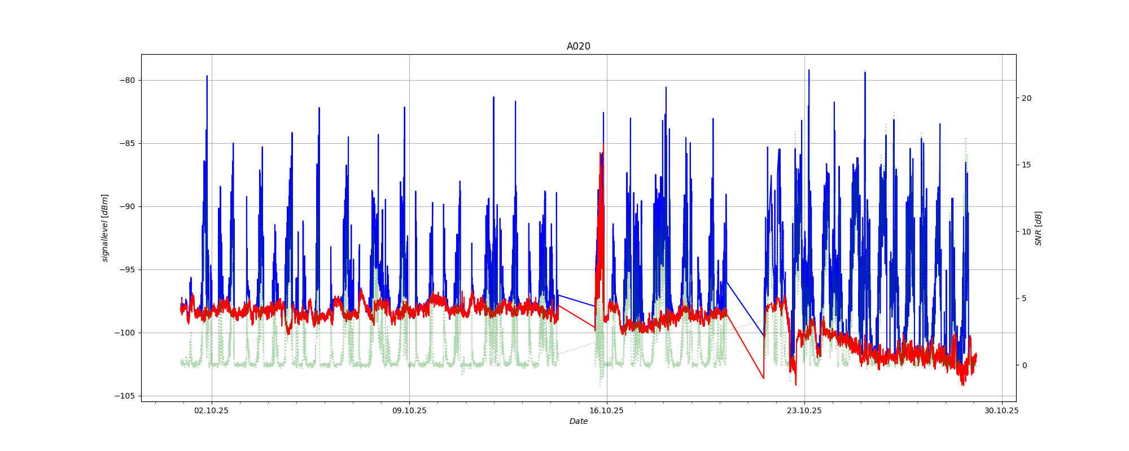Click the 20 tick on SNR axis

click(1026, 98)
